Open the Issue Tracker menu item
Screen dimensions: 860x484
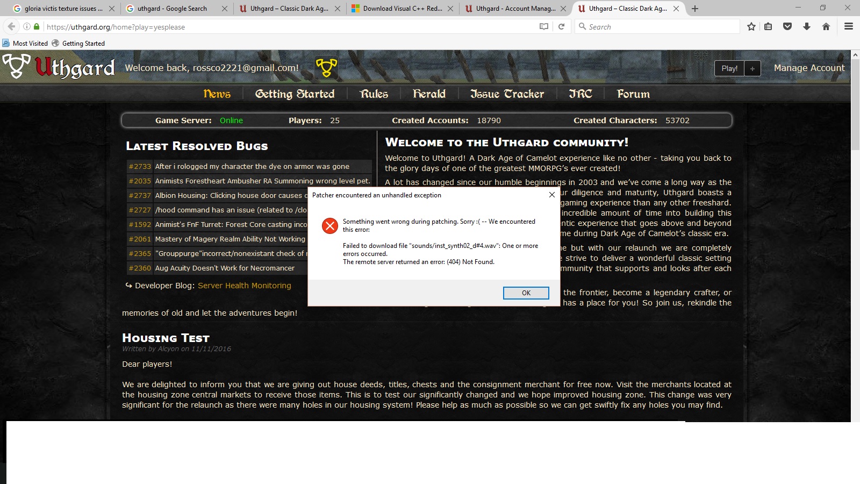507,94
